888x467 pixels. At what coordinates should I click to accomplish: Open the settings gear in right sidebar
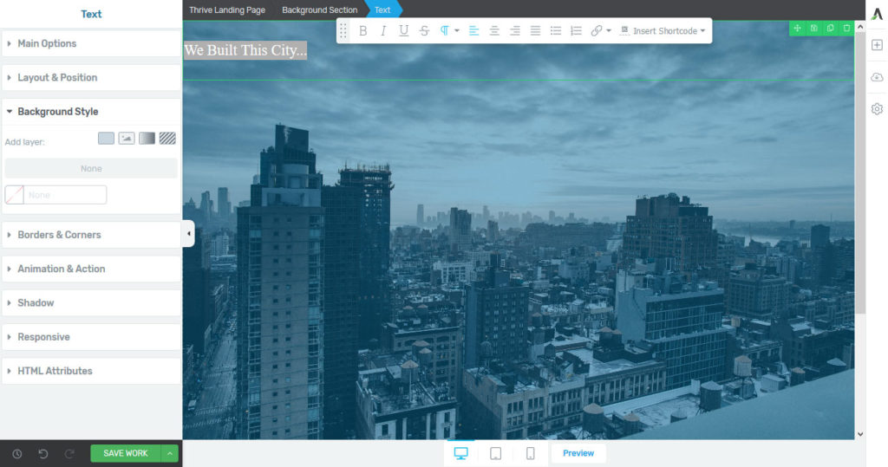point(877,108)
